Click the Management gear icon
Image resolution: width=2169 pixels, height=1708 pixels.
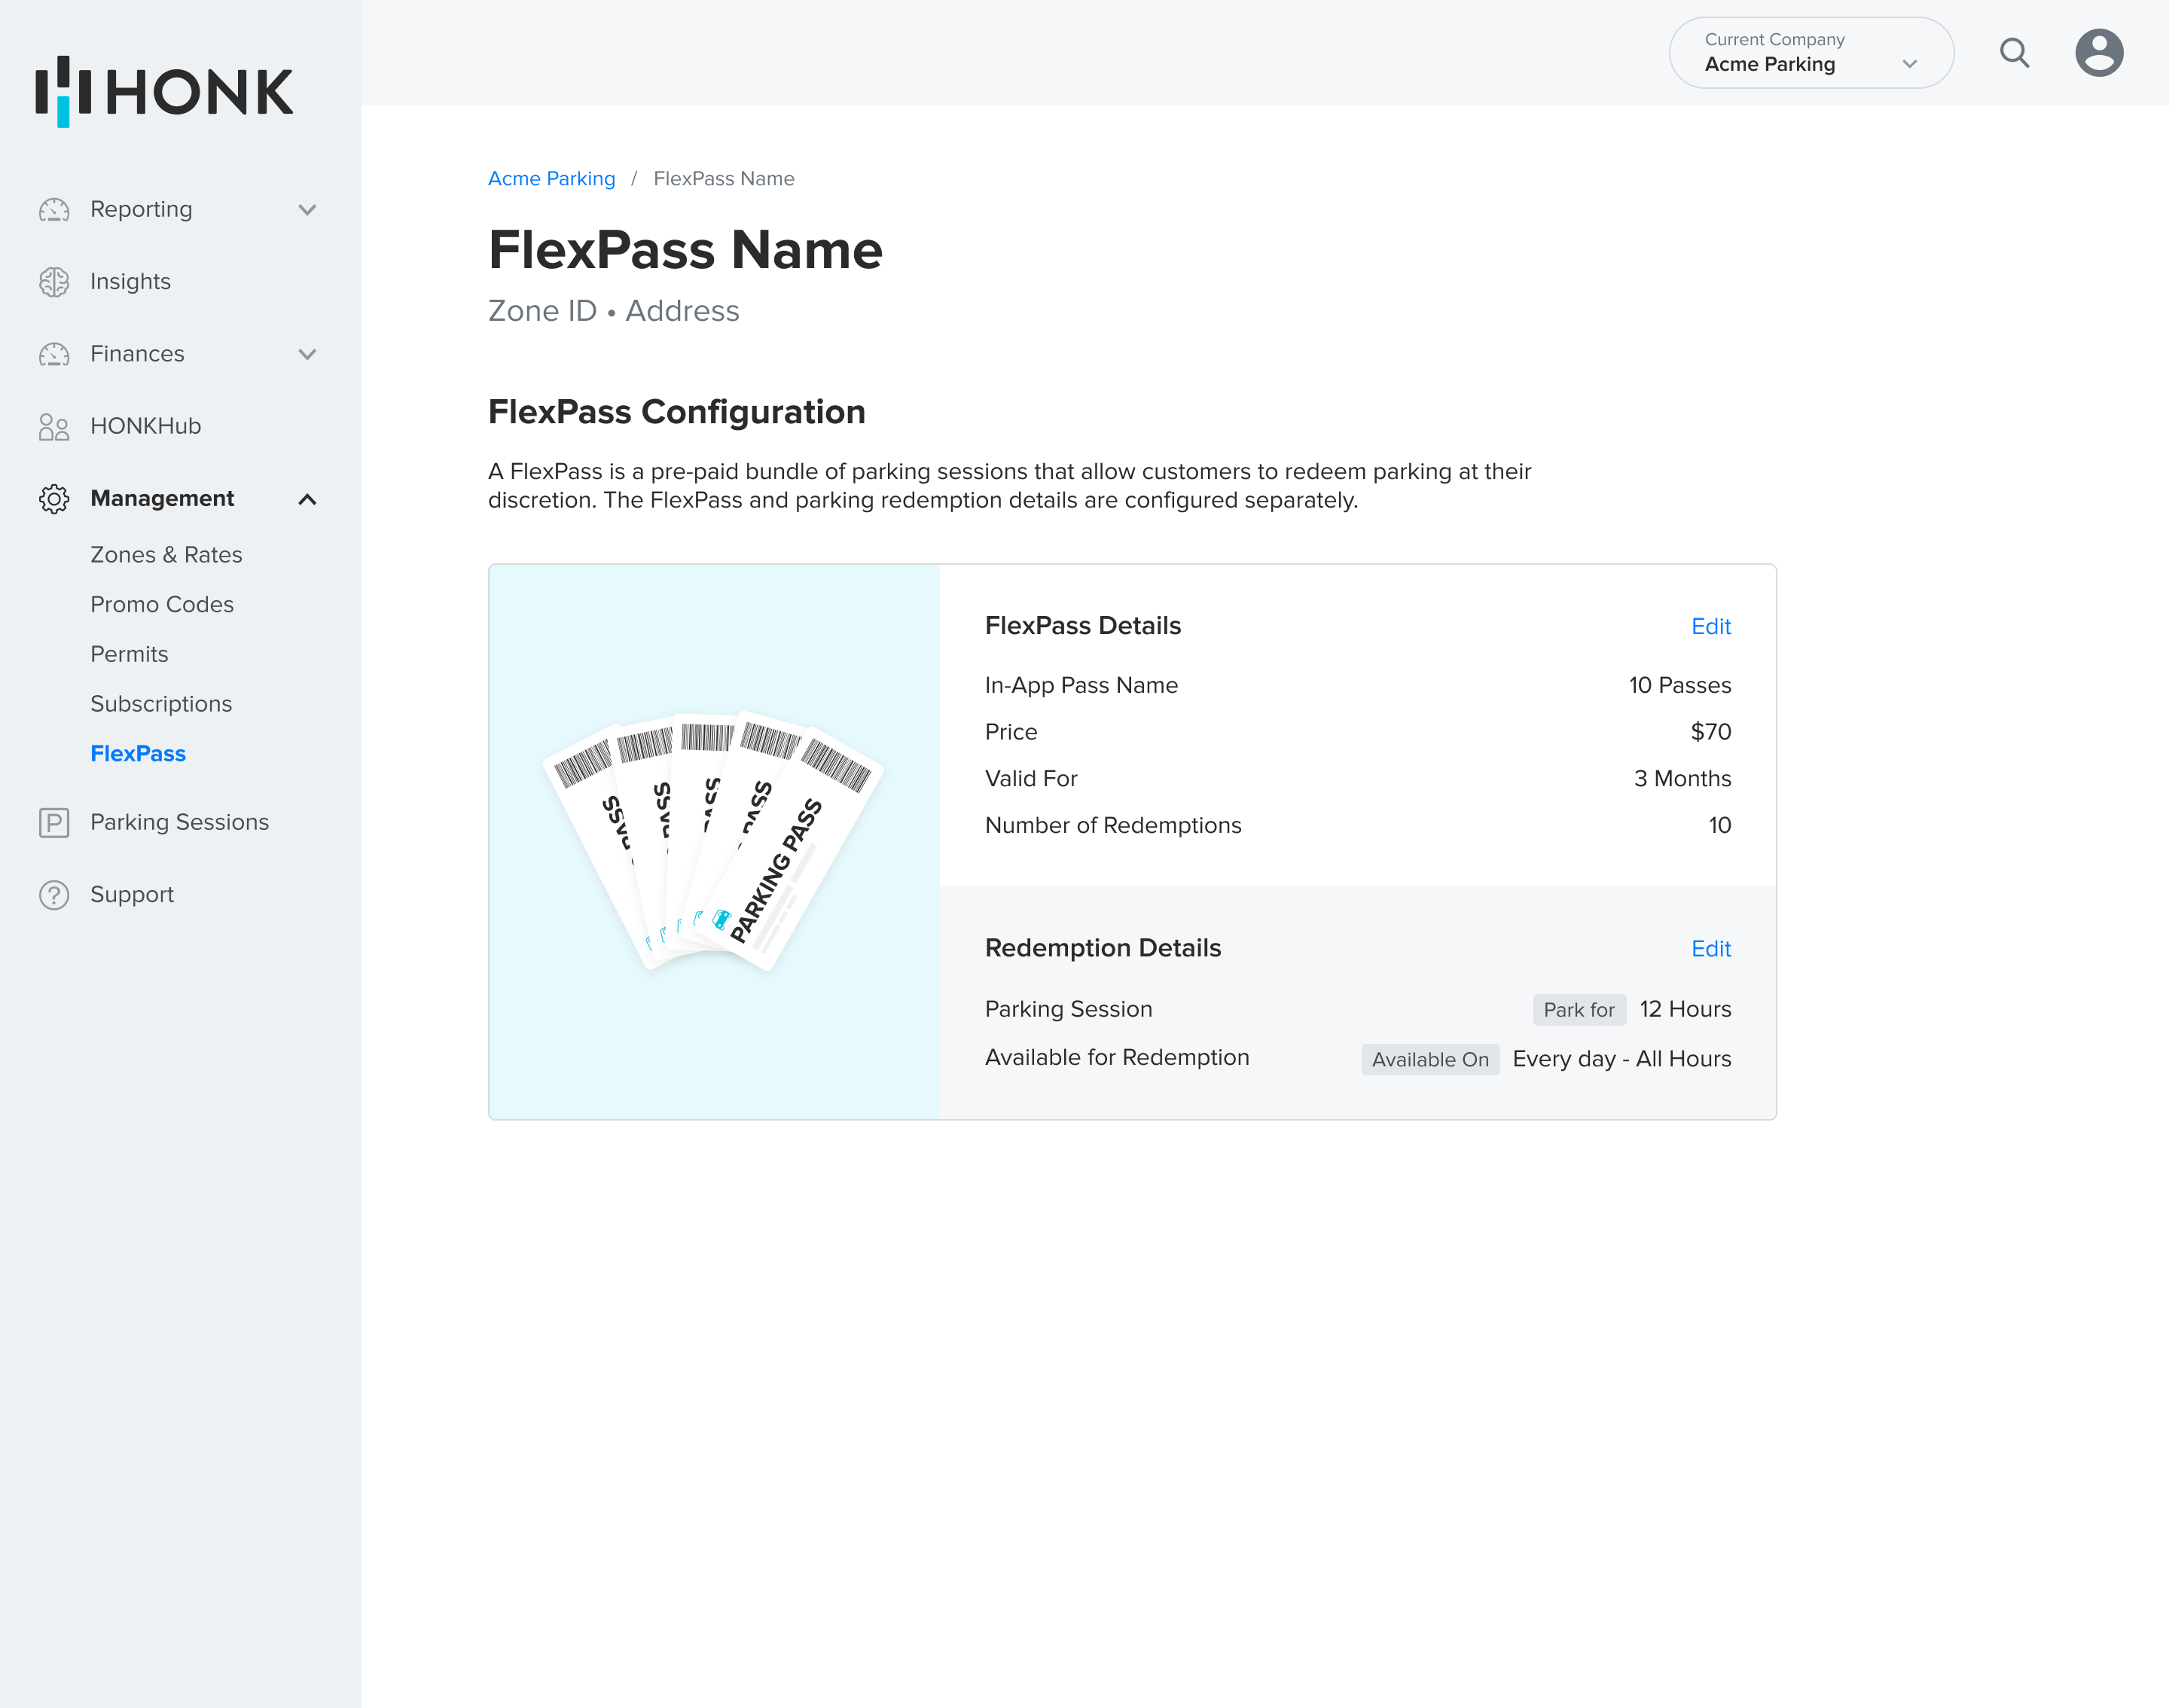[x=54, y=499]
